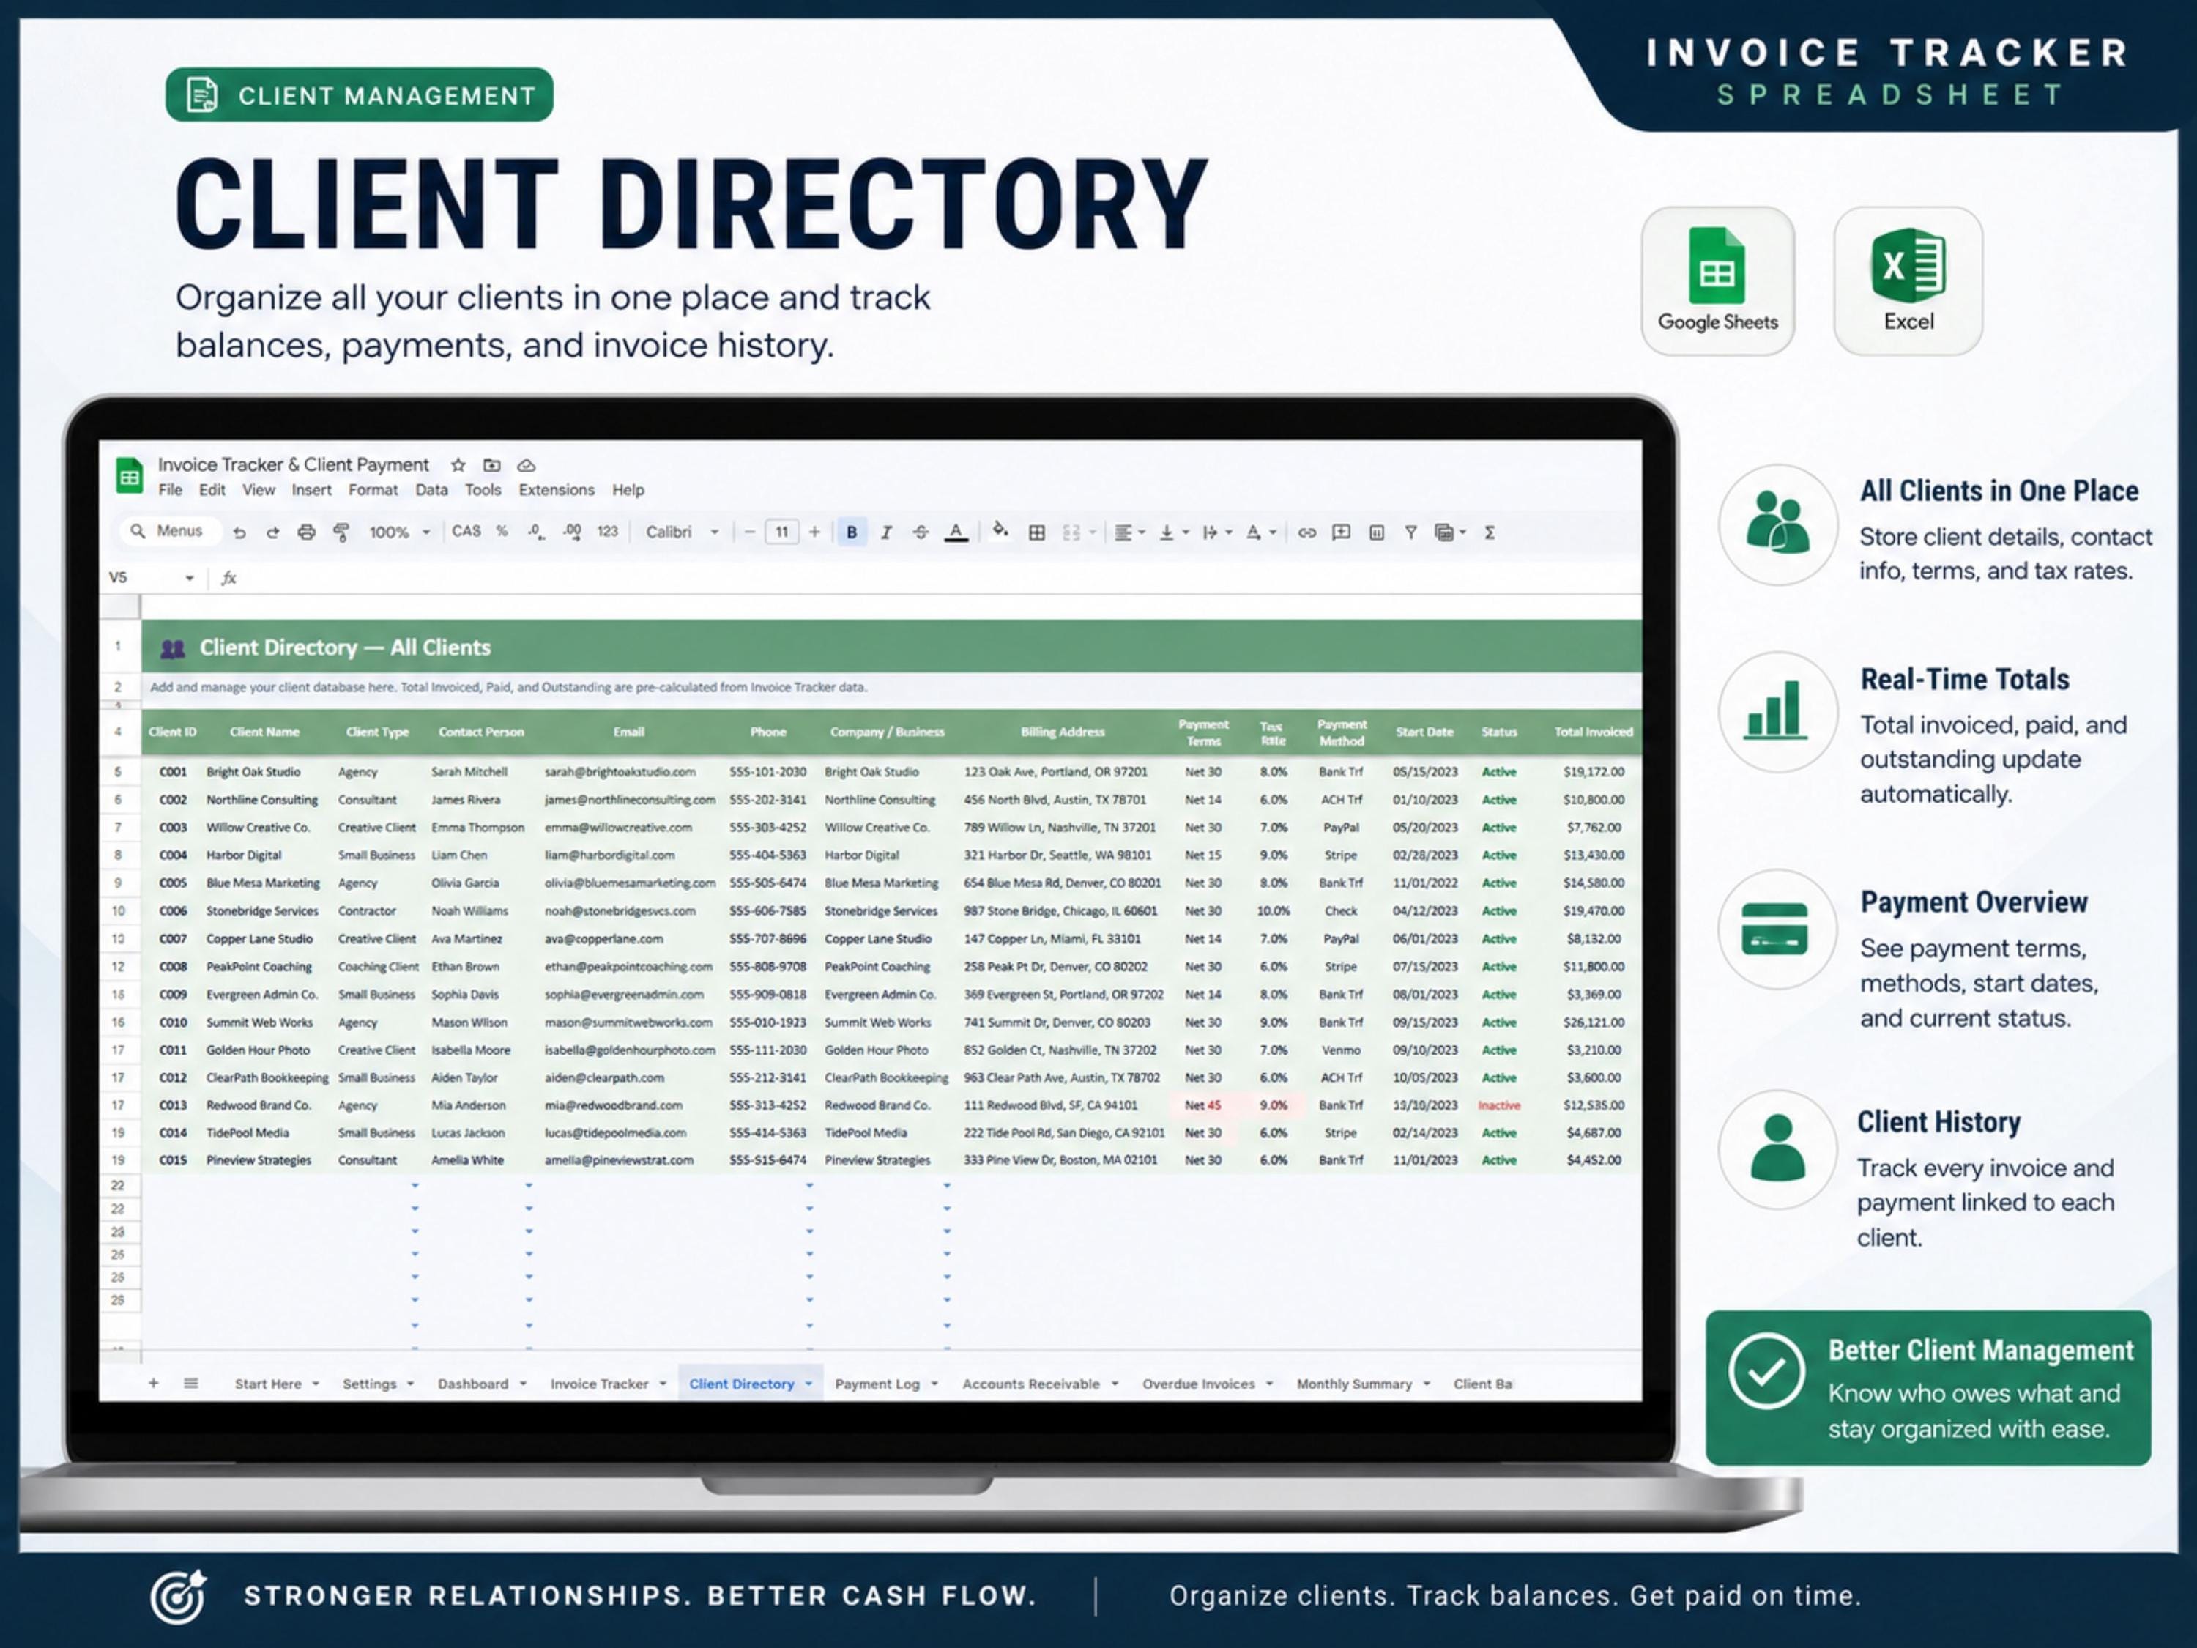Add a comment using the comment icon
This screenshot has height=1648, width=2197.
[1341, 532]
